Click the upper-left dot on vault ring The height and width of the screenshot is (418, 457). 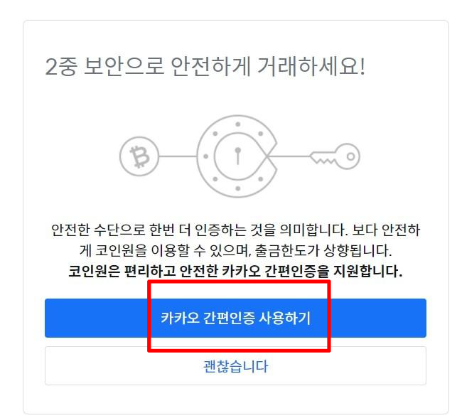pyautogui.click(x=215, y=134)
